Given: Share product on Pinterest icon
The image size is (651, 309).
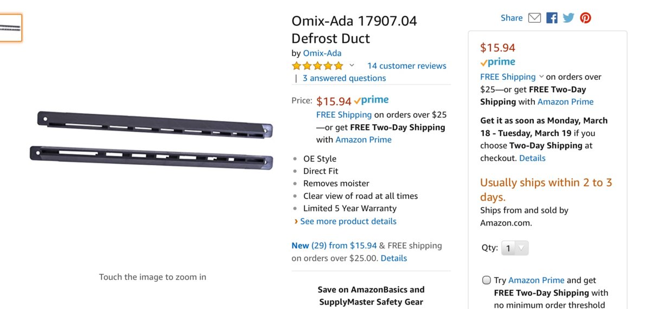Looking at the screenshot, I should click(585, 18).
